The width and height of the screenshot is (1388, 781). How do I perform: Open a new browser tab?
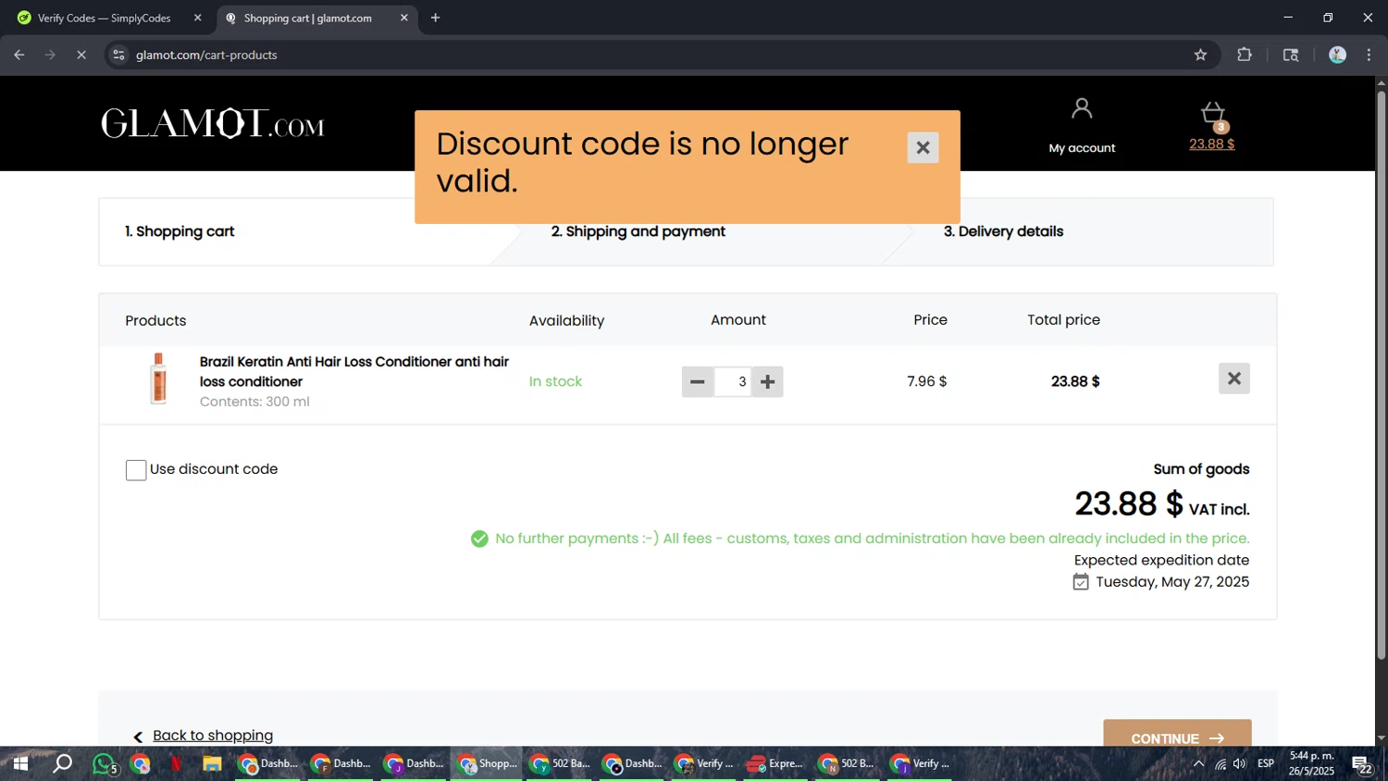coord(435,18)
